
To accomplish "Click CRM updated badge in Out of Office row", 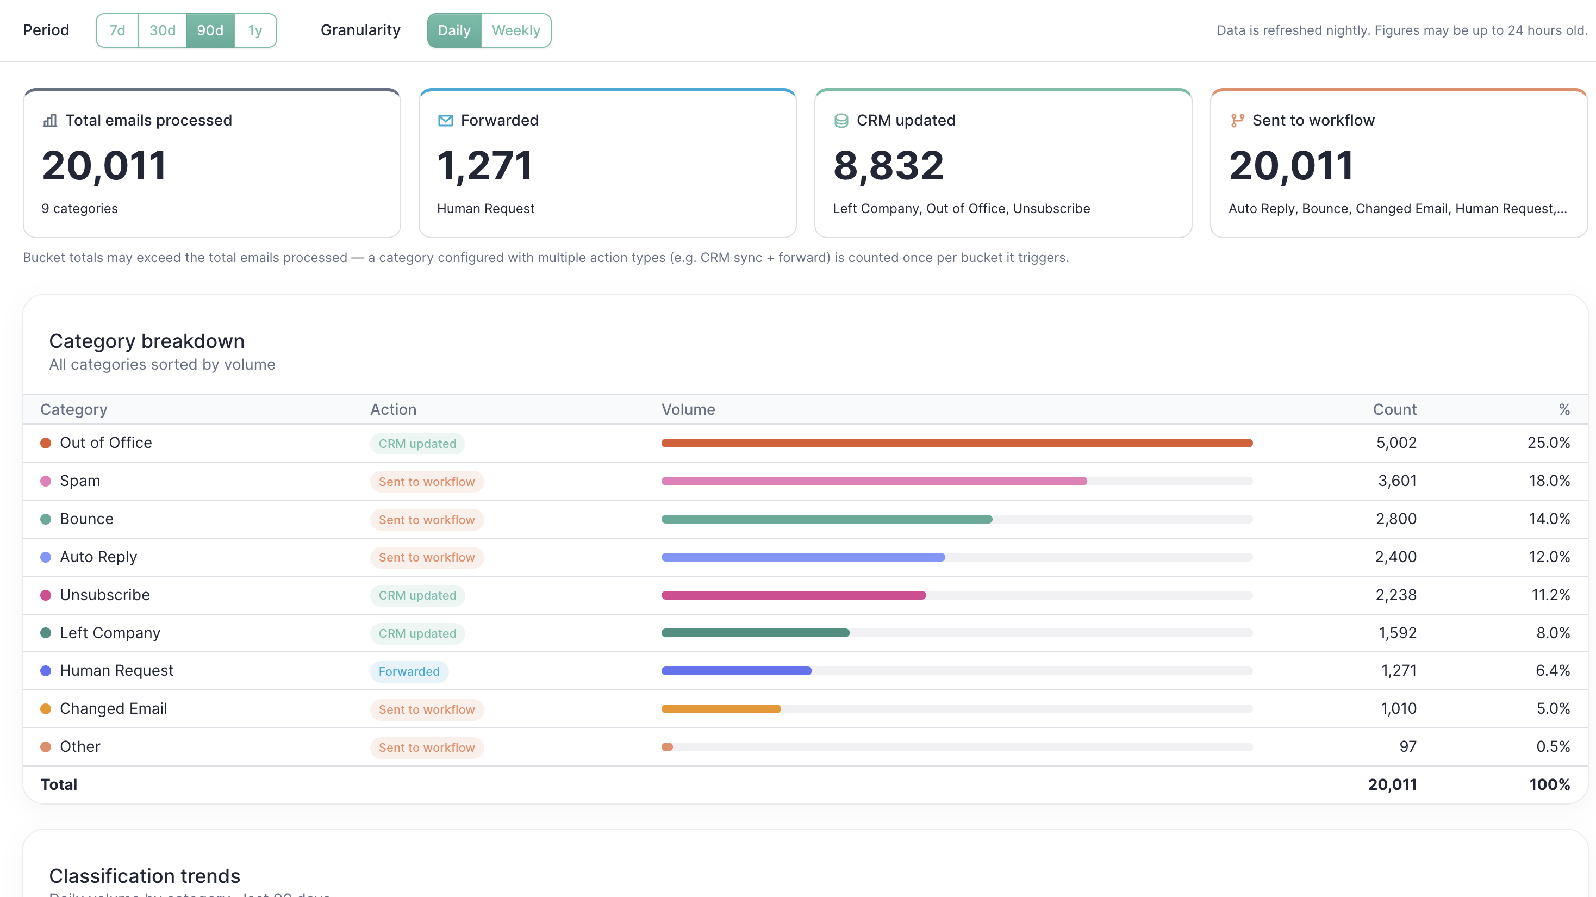I will pos(417,444).
